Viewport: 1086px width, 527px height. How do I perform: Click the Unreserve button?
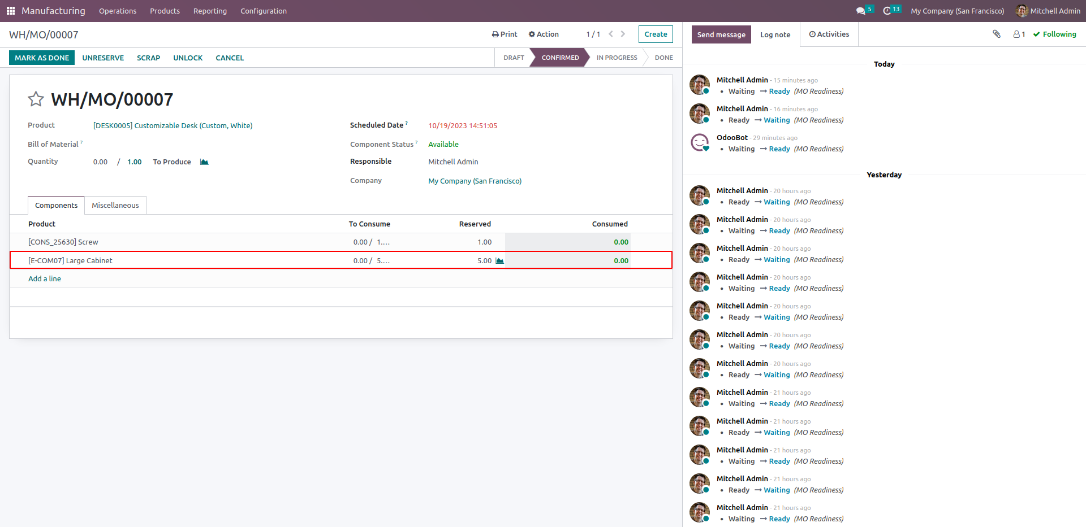(x=103, y=58)
